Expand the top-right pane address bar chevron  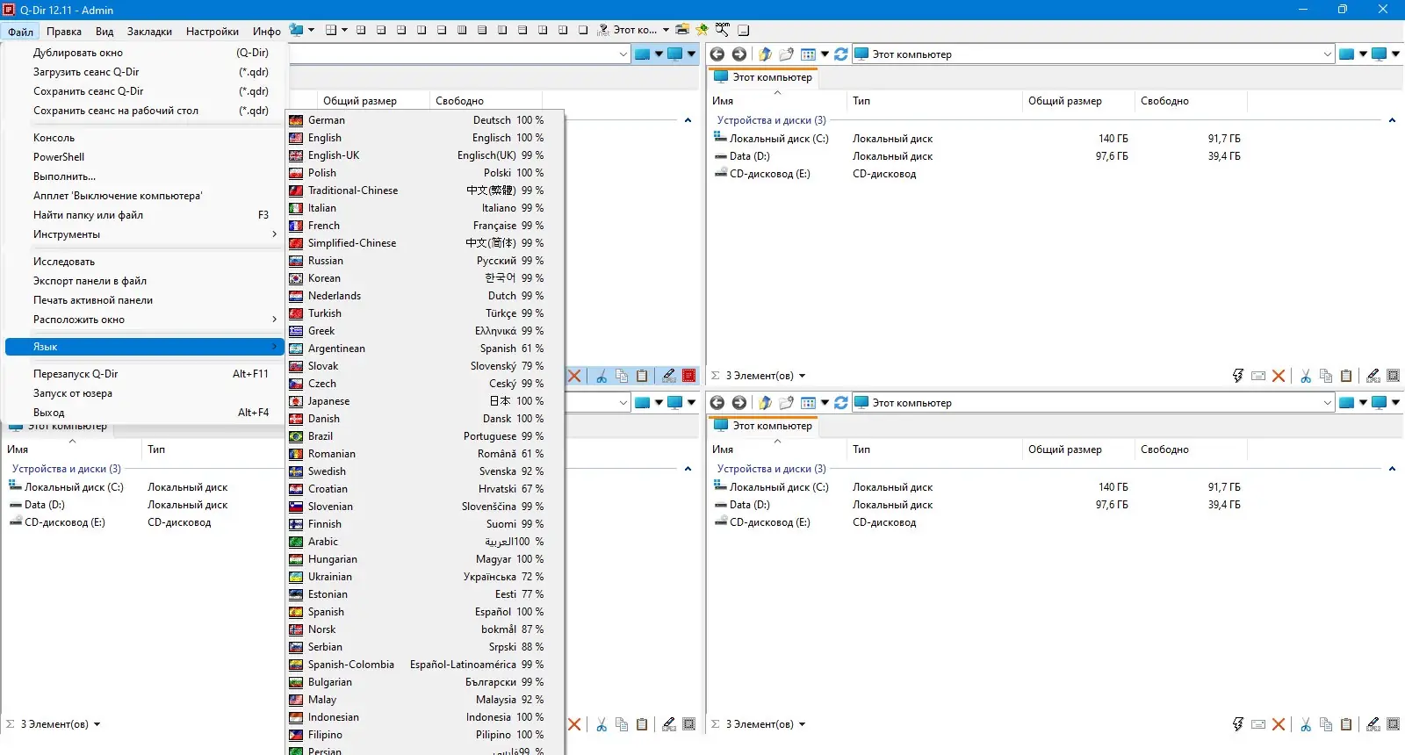click(1328, 54)
